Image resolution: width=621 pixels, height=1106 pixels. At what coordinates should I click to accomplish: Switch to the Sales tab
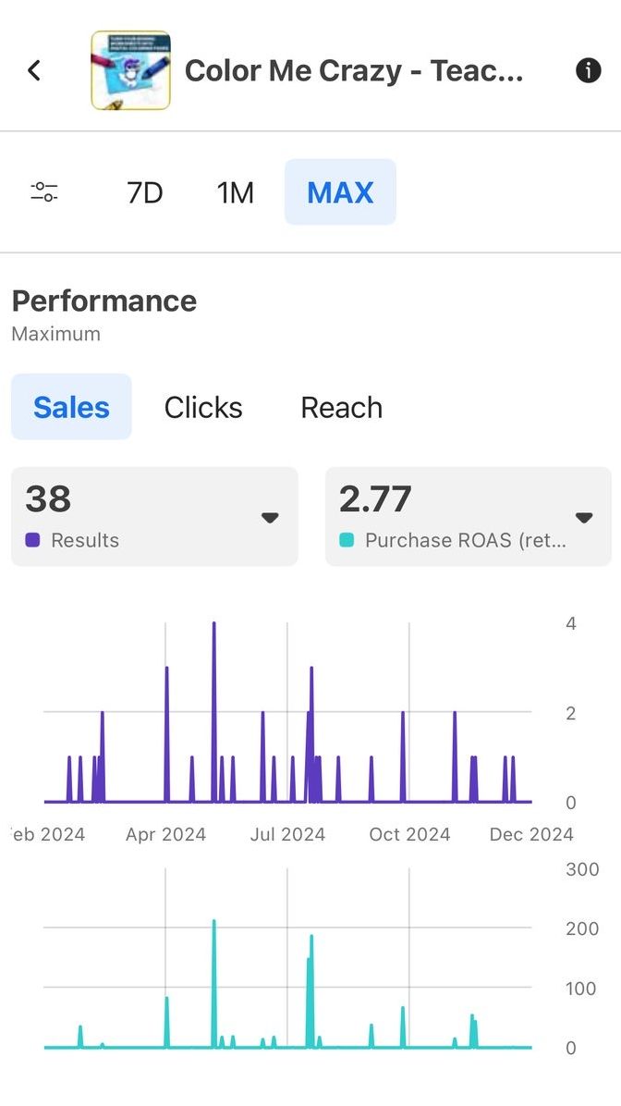[x=71, y=407]
